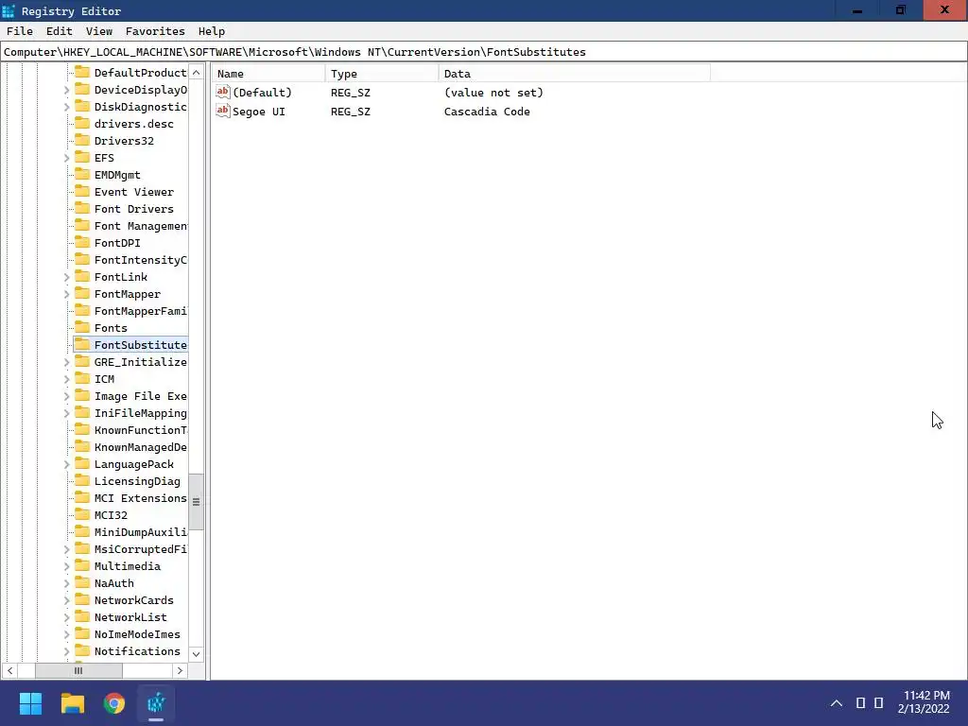Viewport: 968px width, 726px height.
Task: Open the View menu
Action: (98, 31)
